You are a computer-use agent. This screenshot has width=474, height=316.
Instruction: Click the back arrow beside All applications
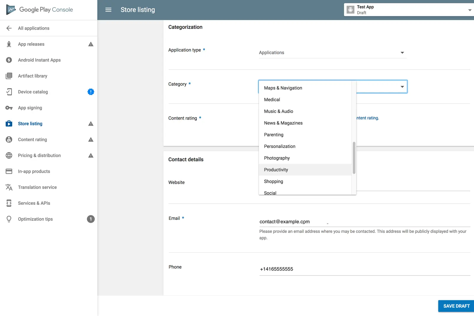point(9,28)
